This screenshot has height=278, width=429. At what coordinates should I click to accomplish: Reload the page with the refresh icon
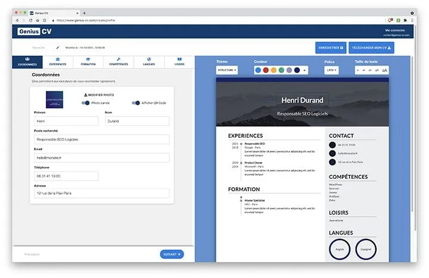click(30, 20)
